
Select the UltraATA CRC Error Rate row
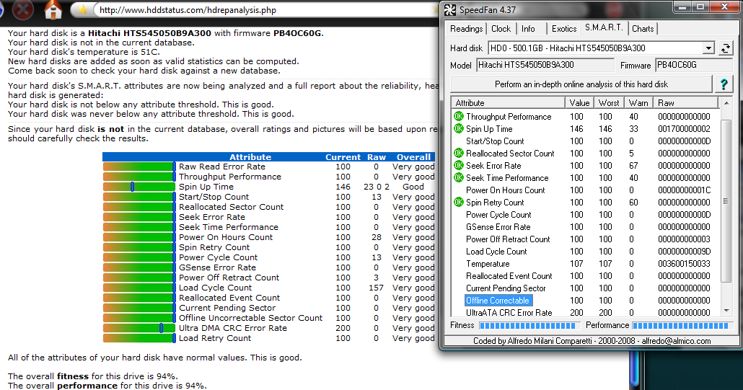[586, 312]
